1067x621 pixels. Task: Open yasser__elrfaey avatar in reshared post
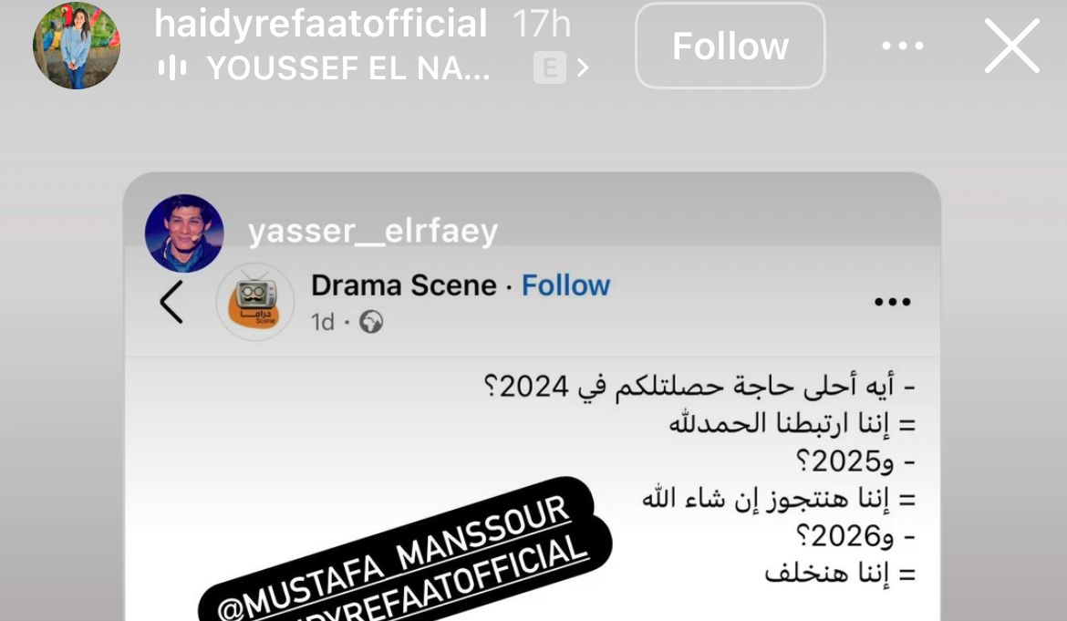pyautogui.click(x=184, y=233)
